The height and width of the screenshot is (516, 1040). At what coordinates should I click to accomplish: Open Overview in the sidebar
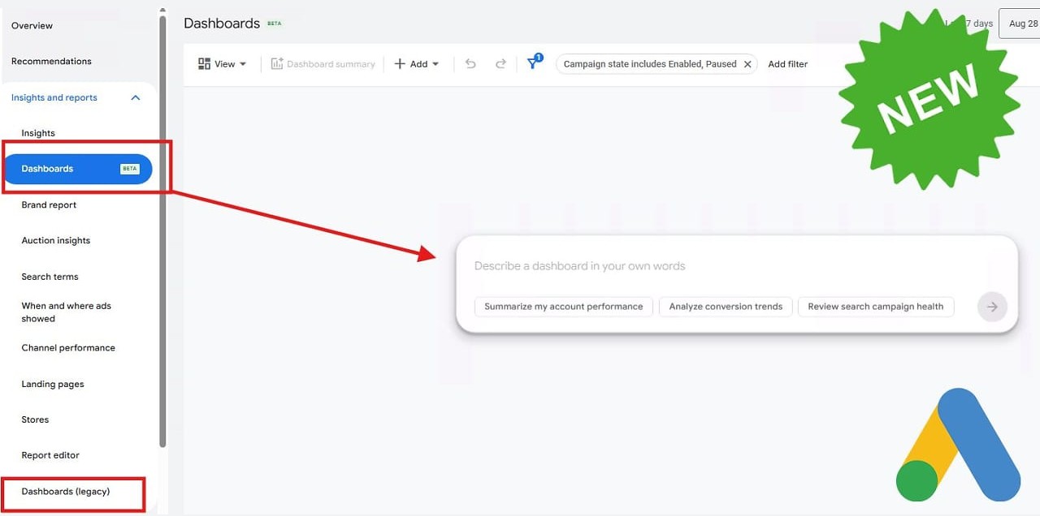coord(32,26)
